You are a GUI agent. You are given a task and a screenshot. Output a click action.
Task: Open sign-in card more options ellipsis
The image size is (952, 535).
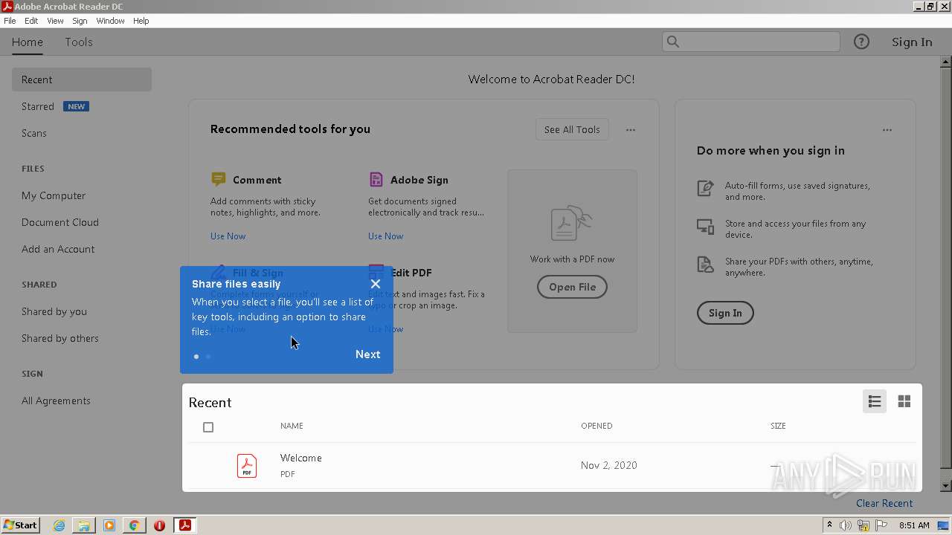887,130
